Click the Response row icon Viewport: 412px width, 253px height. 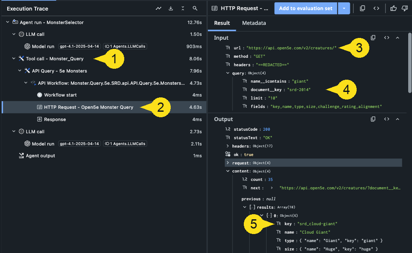tap(39, 119)
